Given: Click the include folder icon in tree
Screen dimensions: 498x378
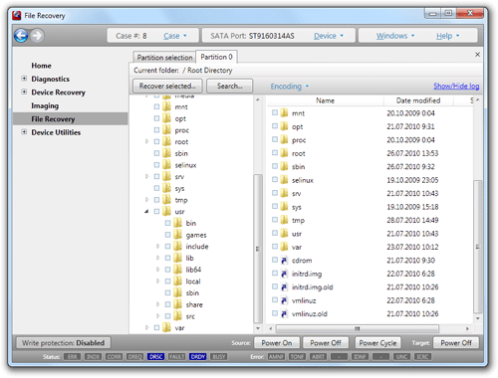Looking at the screenshot, I should click(178, 247).
